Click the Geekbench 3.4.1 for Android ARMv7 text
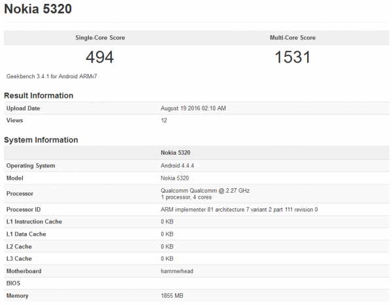The image size is (392, 305). [52, 76]
